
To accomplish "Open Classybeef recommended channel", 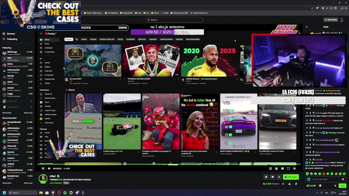I will pos(17,141).
